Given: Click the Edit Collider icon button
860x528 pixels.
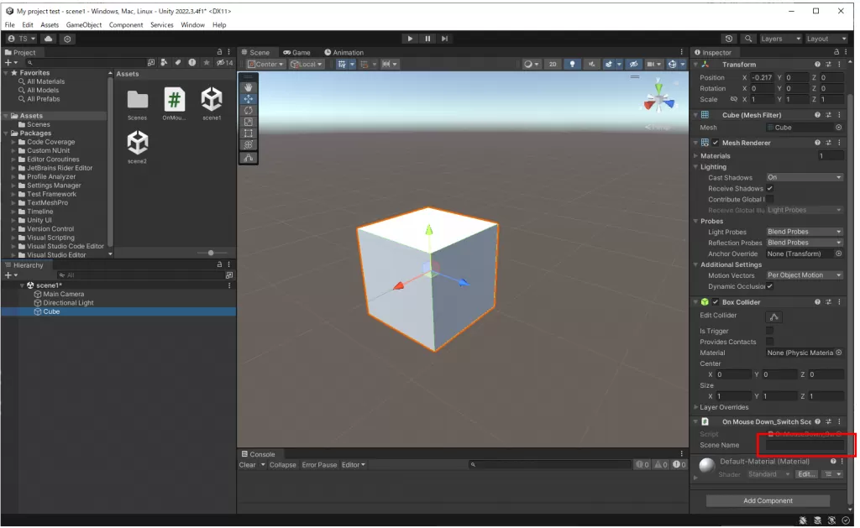Looking at the screenshot, I should pyautogui.click(x=773, y=316).
